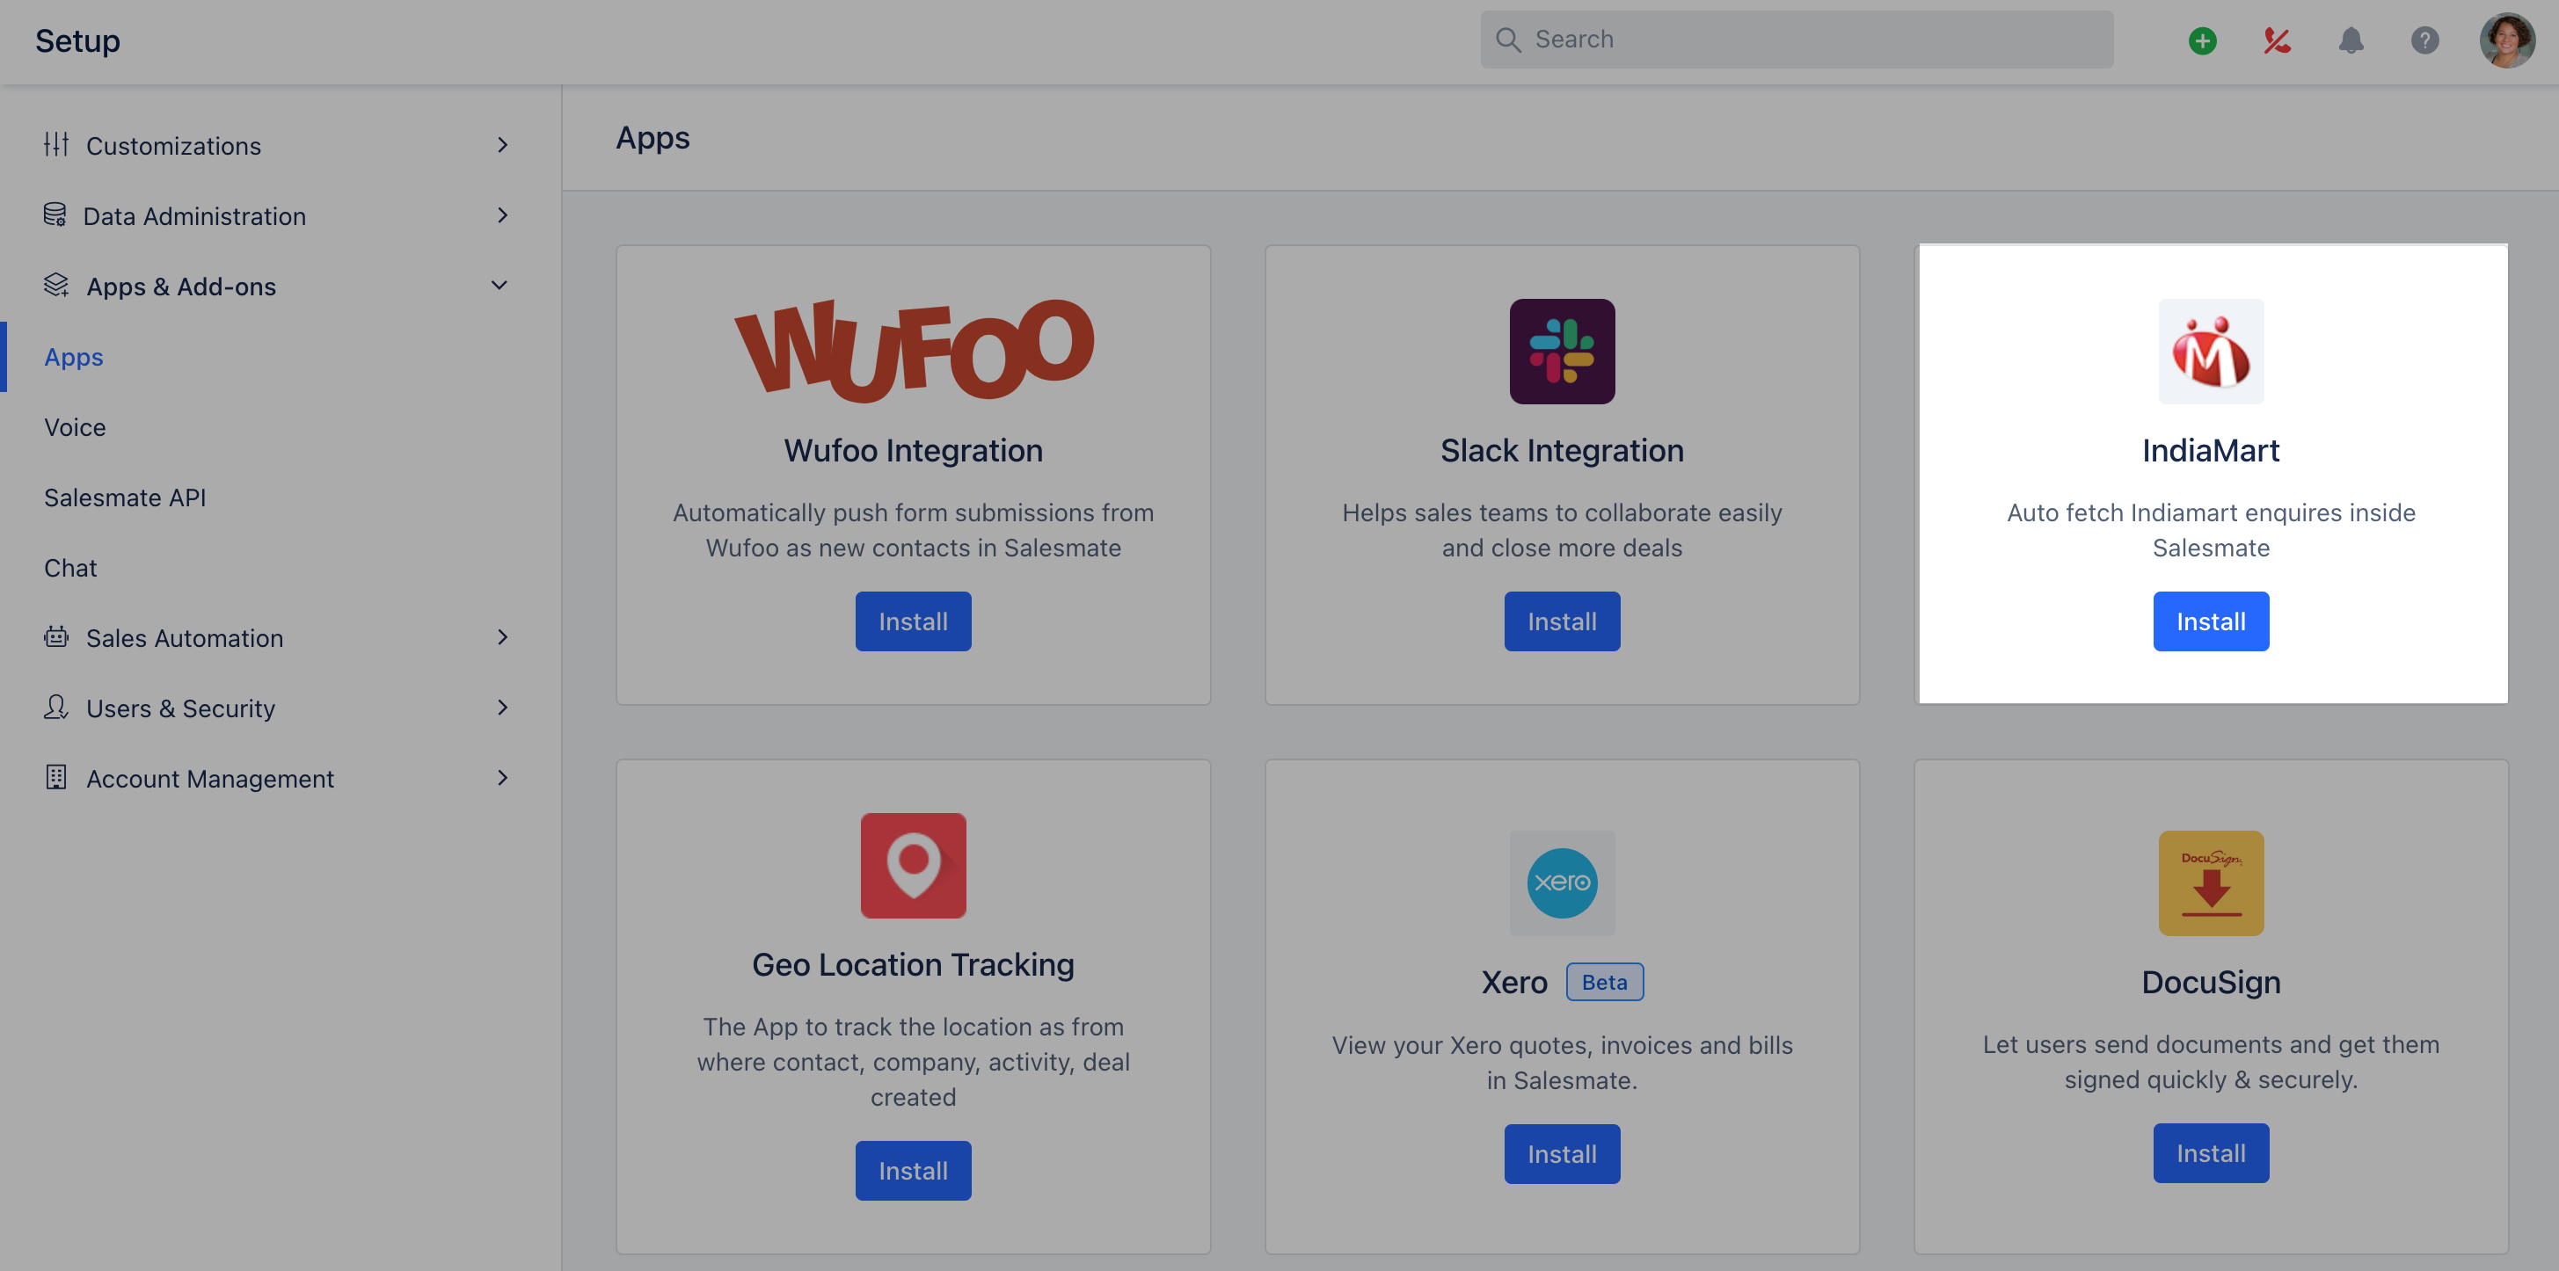Click the Wufoo logo
Image resolution: width=2559 pixels, height=1271 pixels.
[x=914, y=351]
